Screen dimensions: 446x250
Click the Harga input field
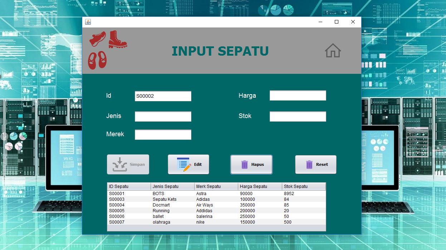(x=298, y=95)
